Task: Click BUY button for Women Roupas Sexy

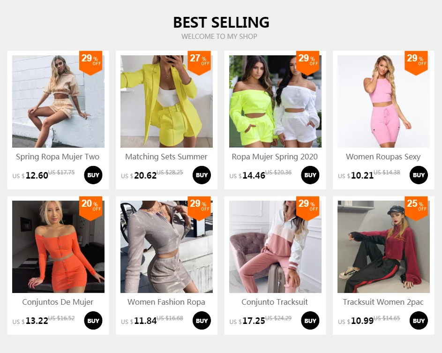Action: (x=419, y=175)
